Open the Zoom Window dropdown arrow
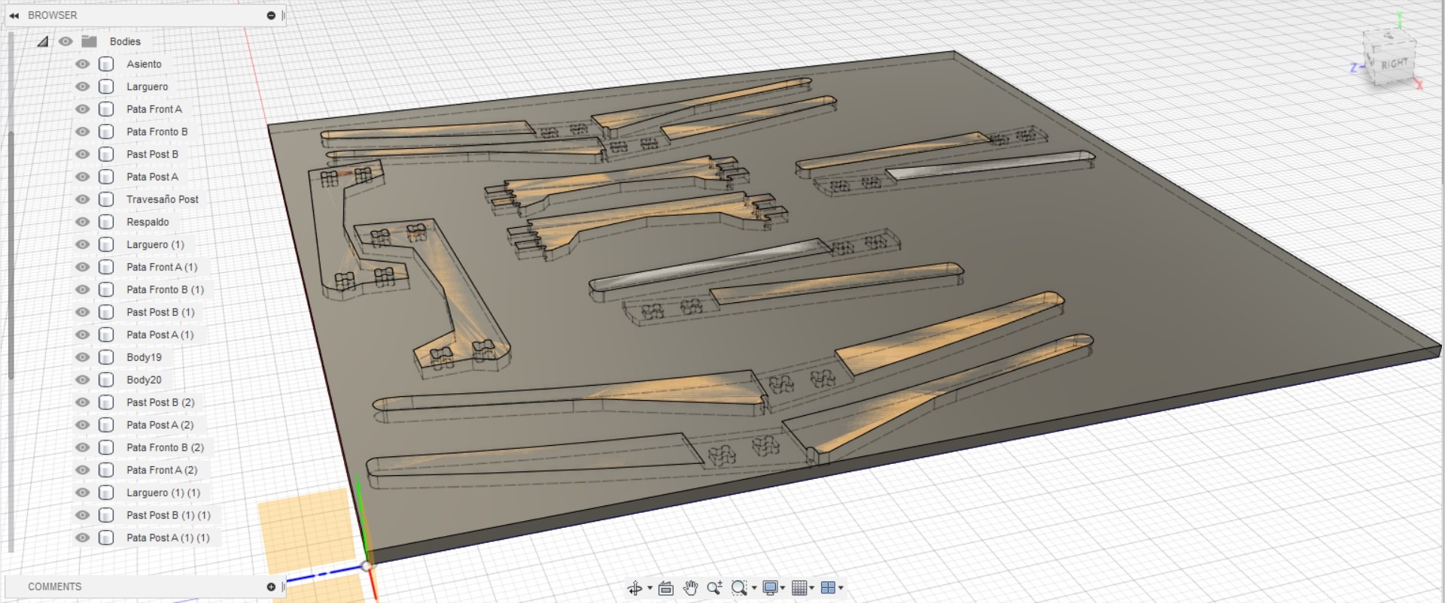Image resolution: width=1445 pixels, height=603 pixels. click(754, 588)
